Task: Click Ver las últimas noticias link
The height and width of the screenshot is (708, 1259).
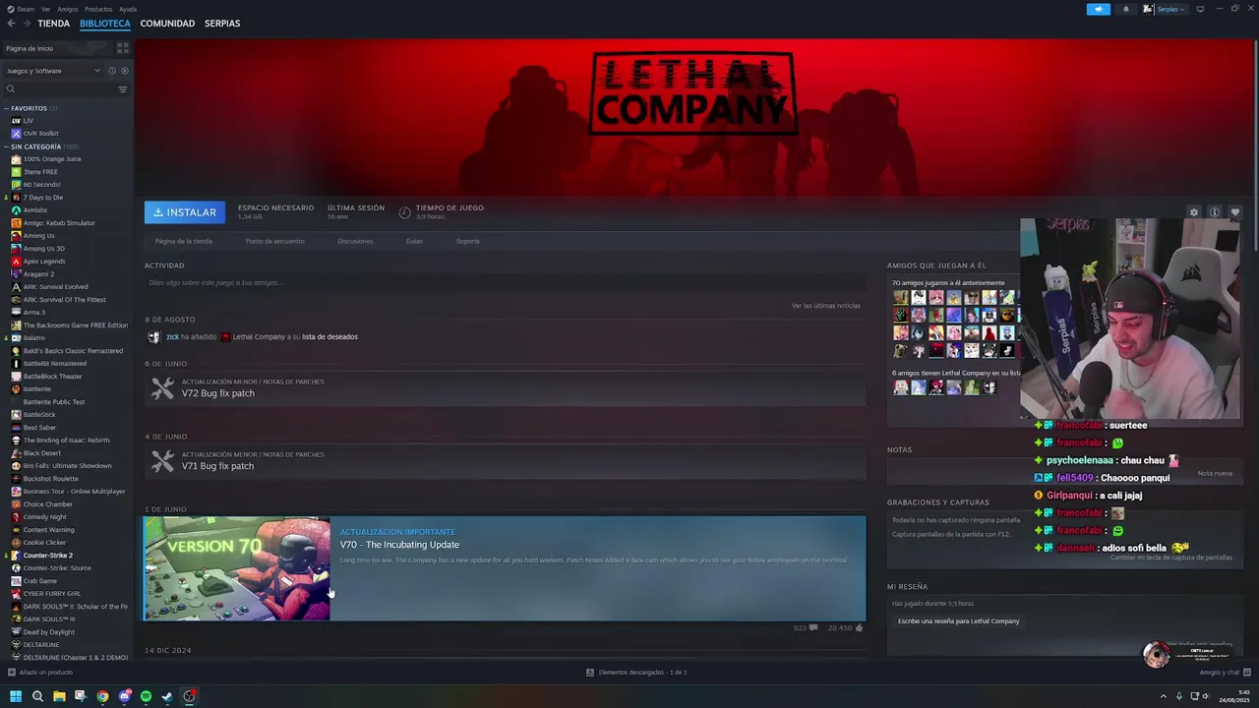Action: (825, 306)
